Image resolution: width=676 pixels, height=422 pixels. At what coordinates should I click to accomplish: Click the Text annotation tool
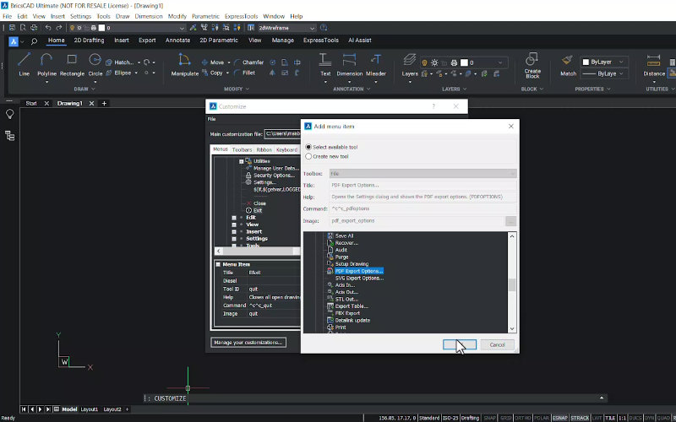click(x=325, y=62)
